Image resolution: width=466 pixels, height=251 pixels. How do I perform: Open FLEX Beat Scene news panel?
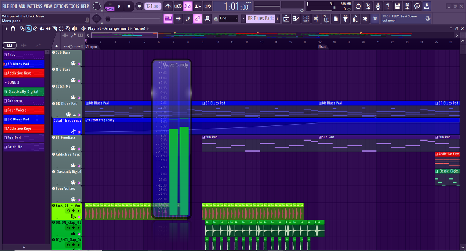(406, 18)
